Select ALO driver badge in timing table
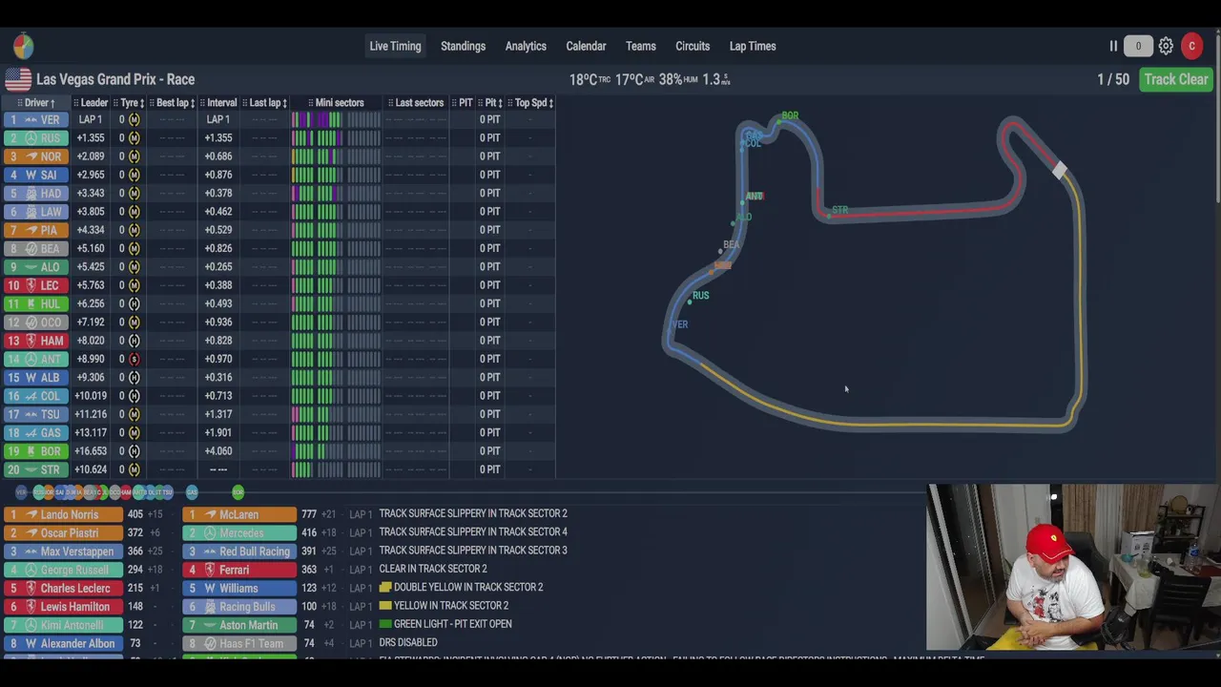 point(35,267)
